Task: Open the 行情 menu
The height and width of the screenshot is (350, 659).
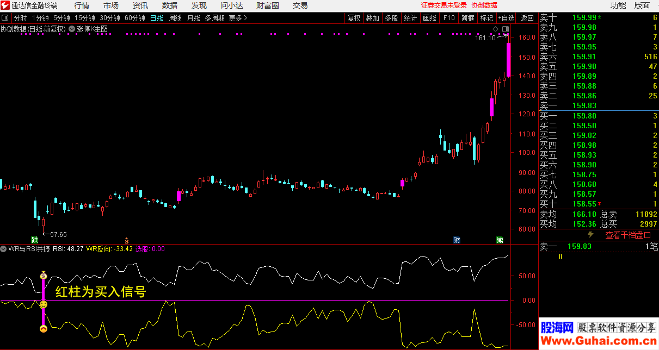Action: [x=82, y=5]
